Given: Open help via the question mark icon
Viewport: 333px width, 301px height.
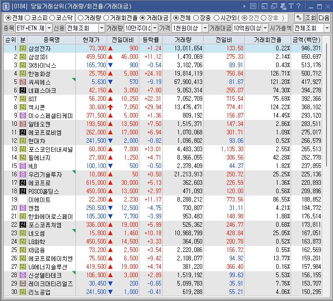Looking at the screenshot, I should tap(299, 6).
